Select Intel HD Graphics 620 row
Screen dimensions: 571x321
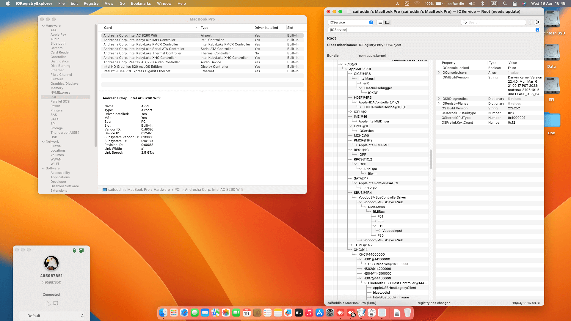pos(132,67)
